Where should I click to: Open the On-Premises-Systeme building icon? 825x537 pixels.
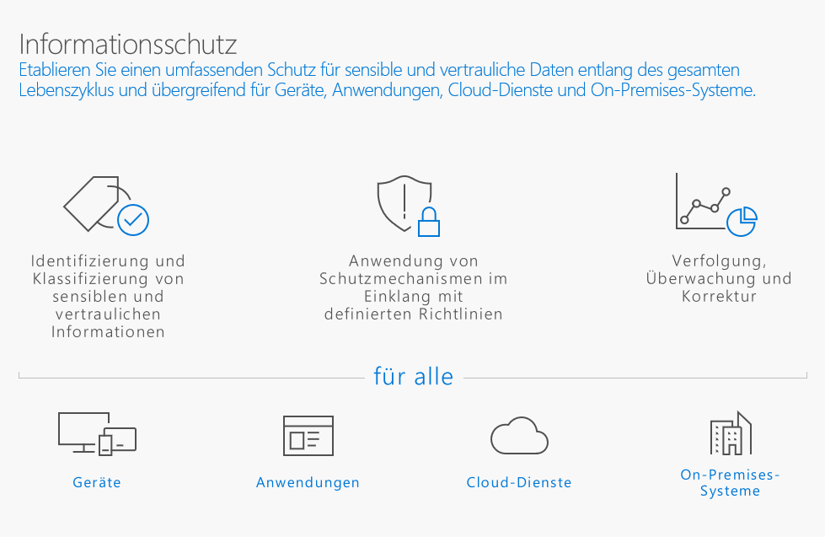(x=729, y=432)
